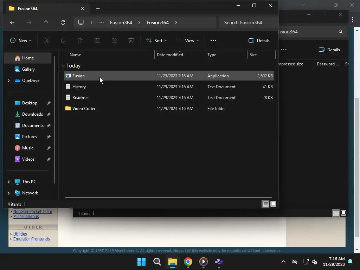
Task: Toggle the Details pane button
Action: click(x=259, y=41)
